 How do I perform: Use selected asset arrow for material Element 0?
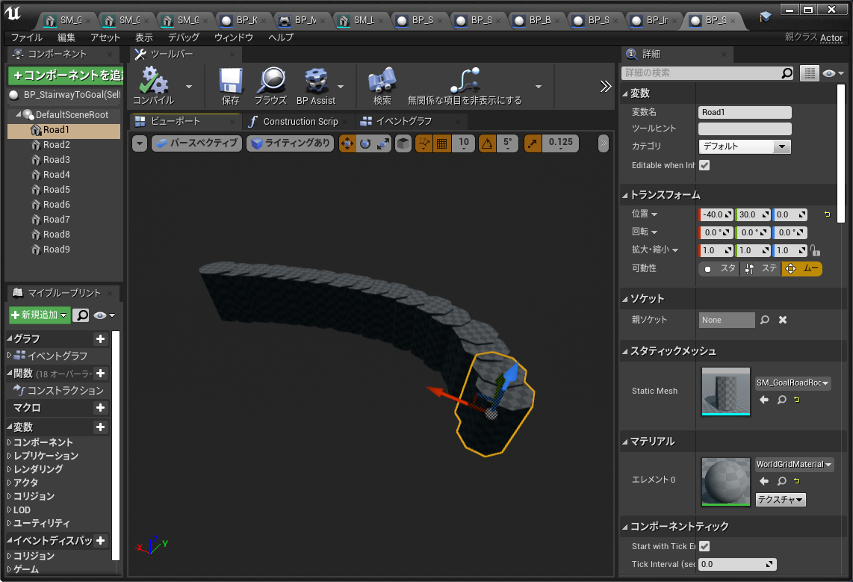[764, 481]
